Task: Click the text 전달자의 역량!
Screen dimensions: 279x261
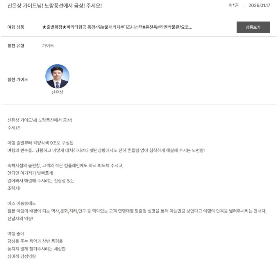Action: pos(20,218)
